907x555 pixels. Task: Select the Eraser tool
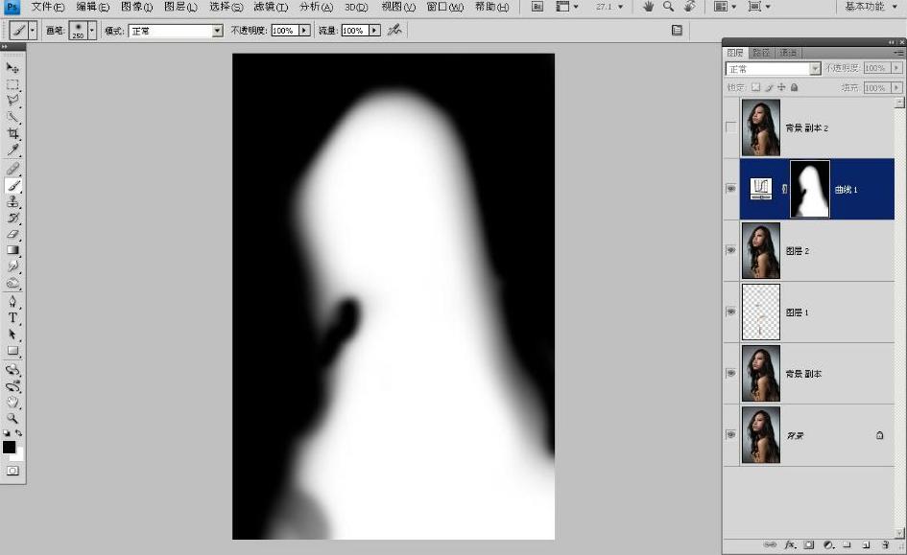12,235
